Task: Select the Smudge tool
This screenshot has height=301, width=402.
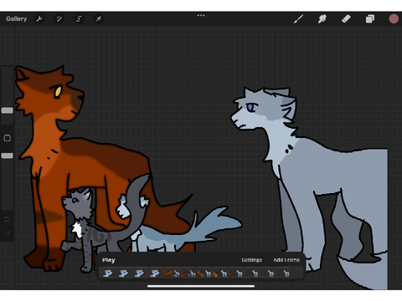Action: (322, 19)
